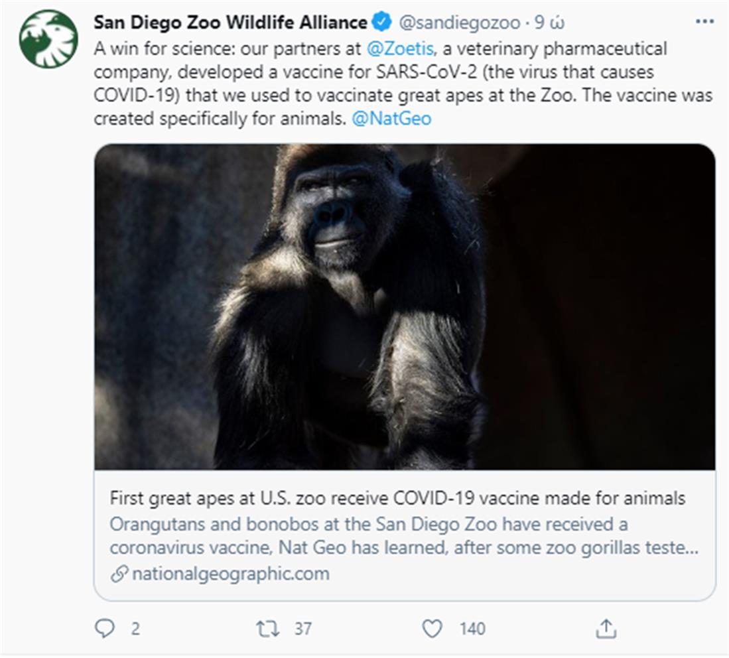Click the like count of 140
Screen dimensions: 729x658
pyautogui.click(x=472, y=628)
